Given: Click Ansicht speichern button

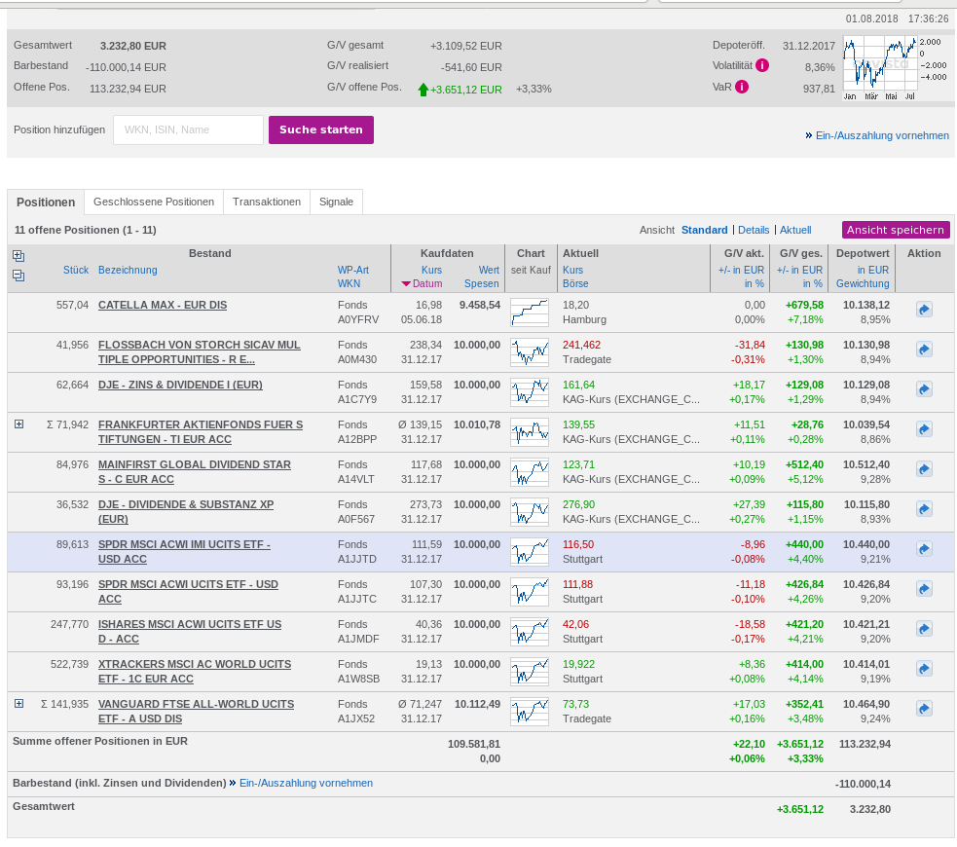Looking at the screenshot, I should click(896, 230).
